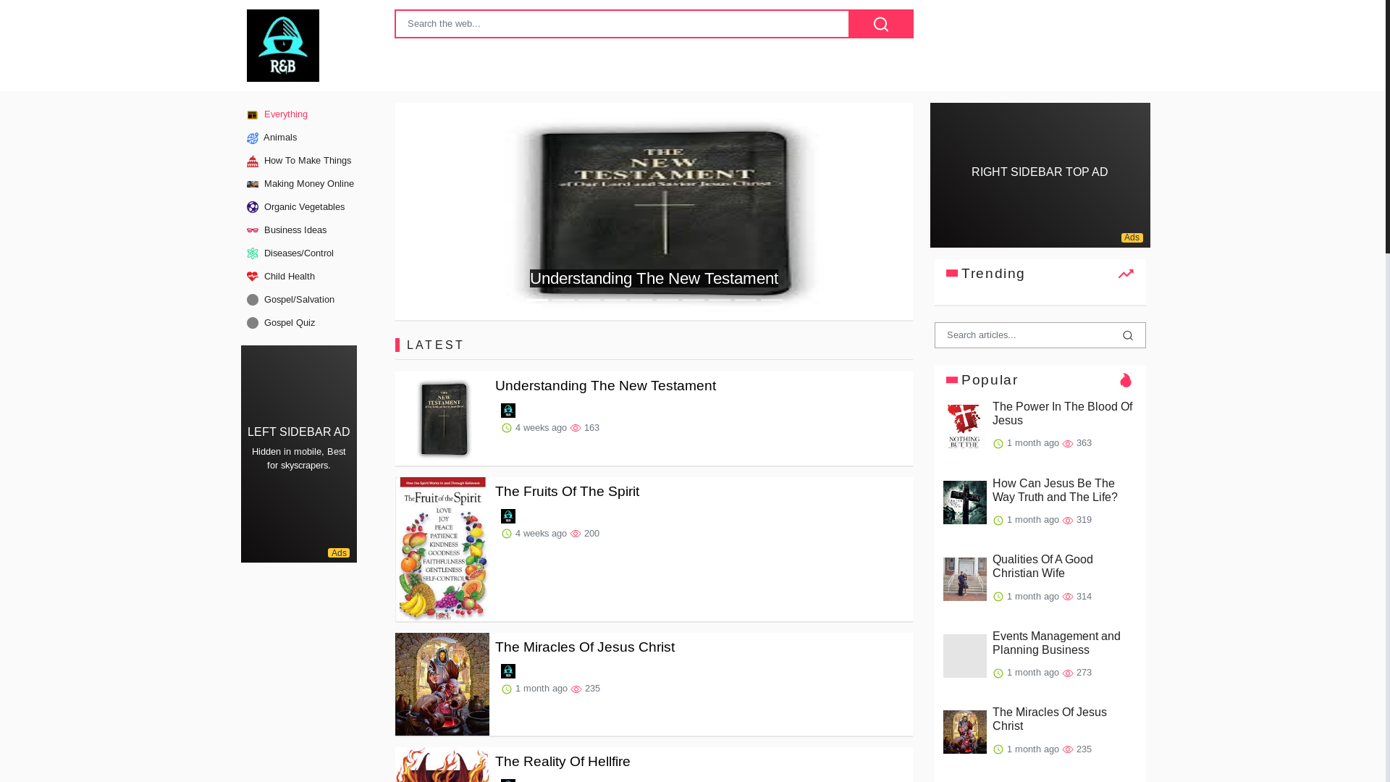This screenshot has width=1390, height=782.
Task: Click the Child Health heart icon
Action: pos(253,277)
